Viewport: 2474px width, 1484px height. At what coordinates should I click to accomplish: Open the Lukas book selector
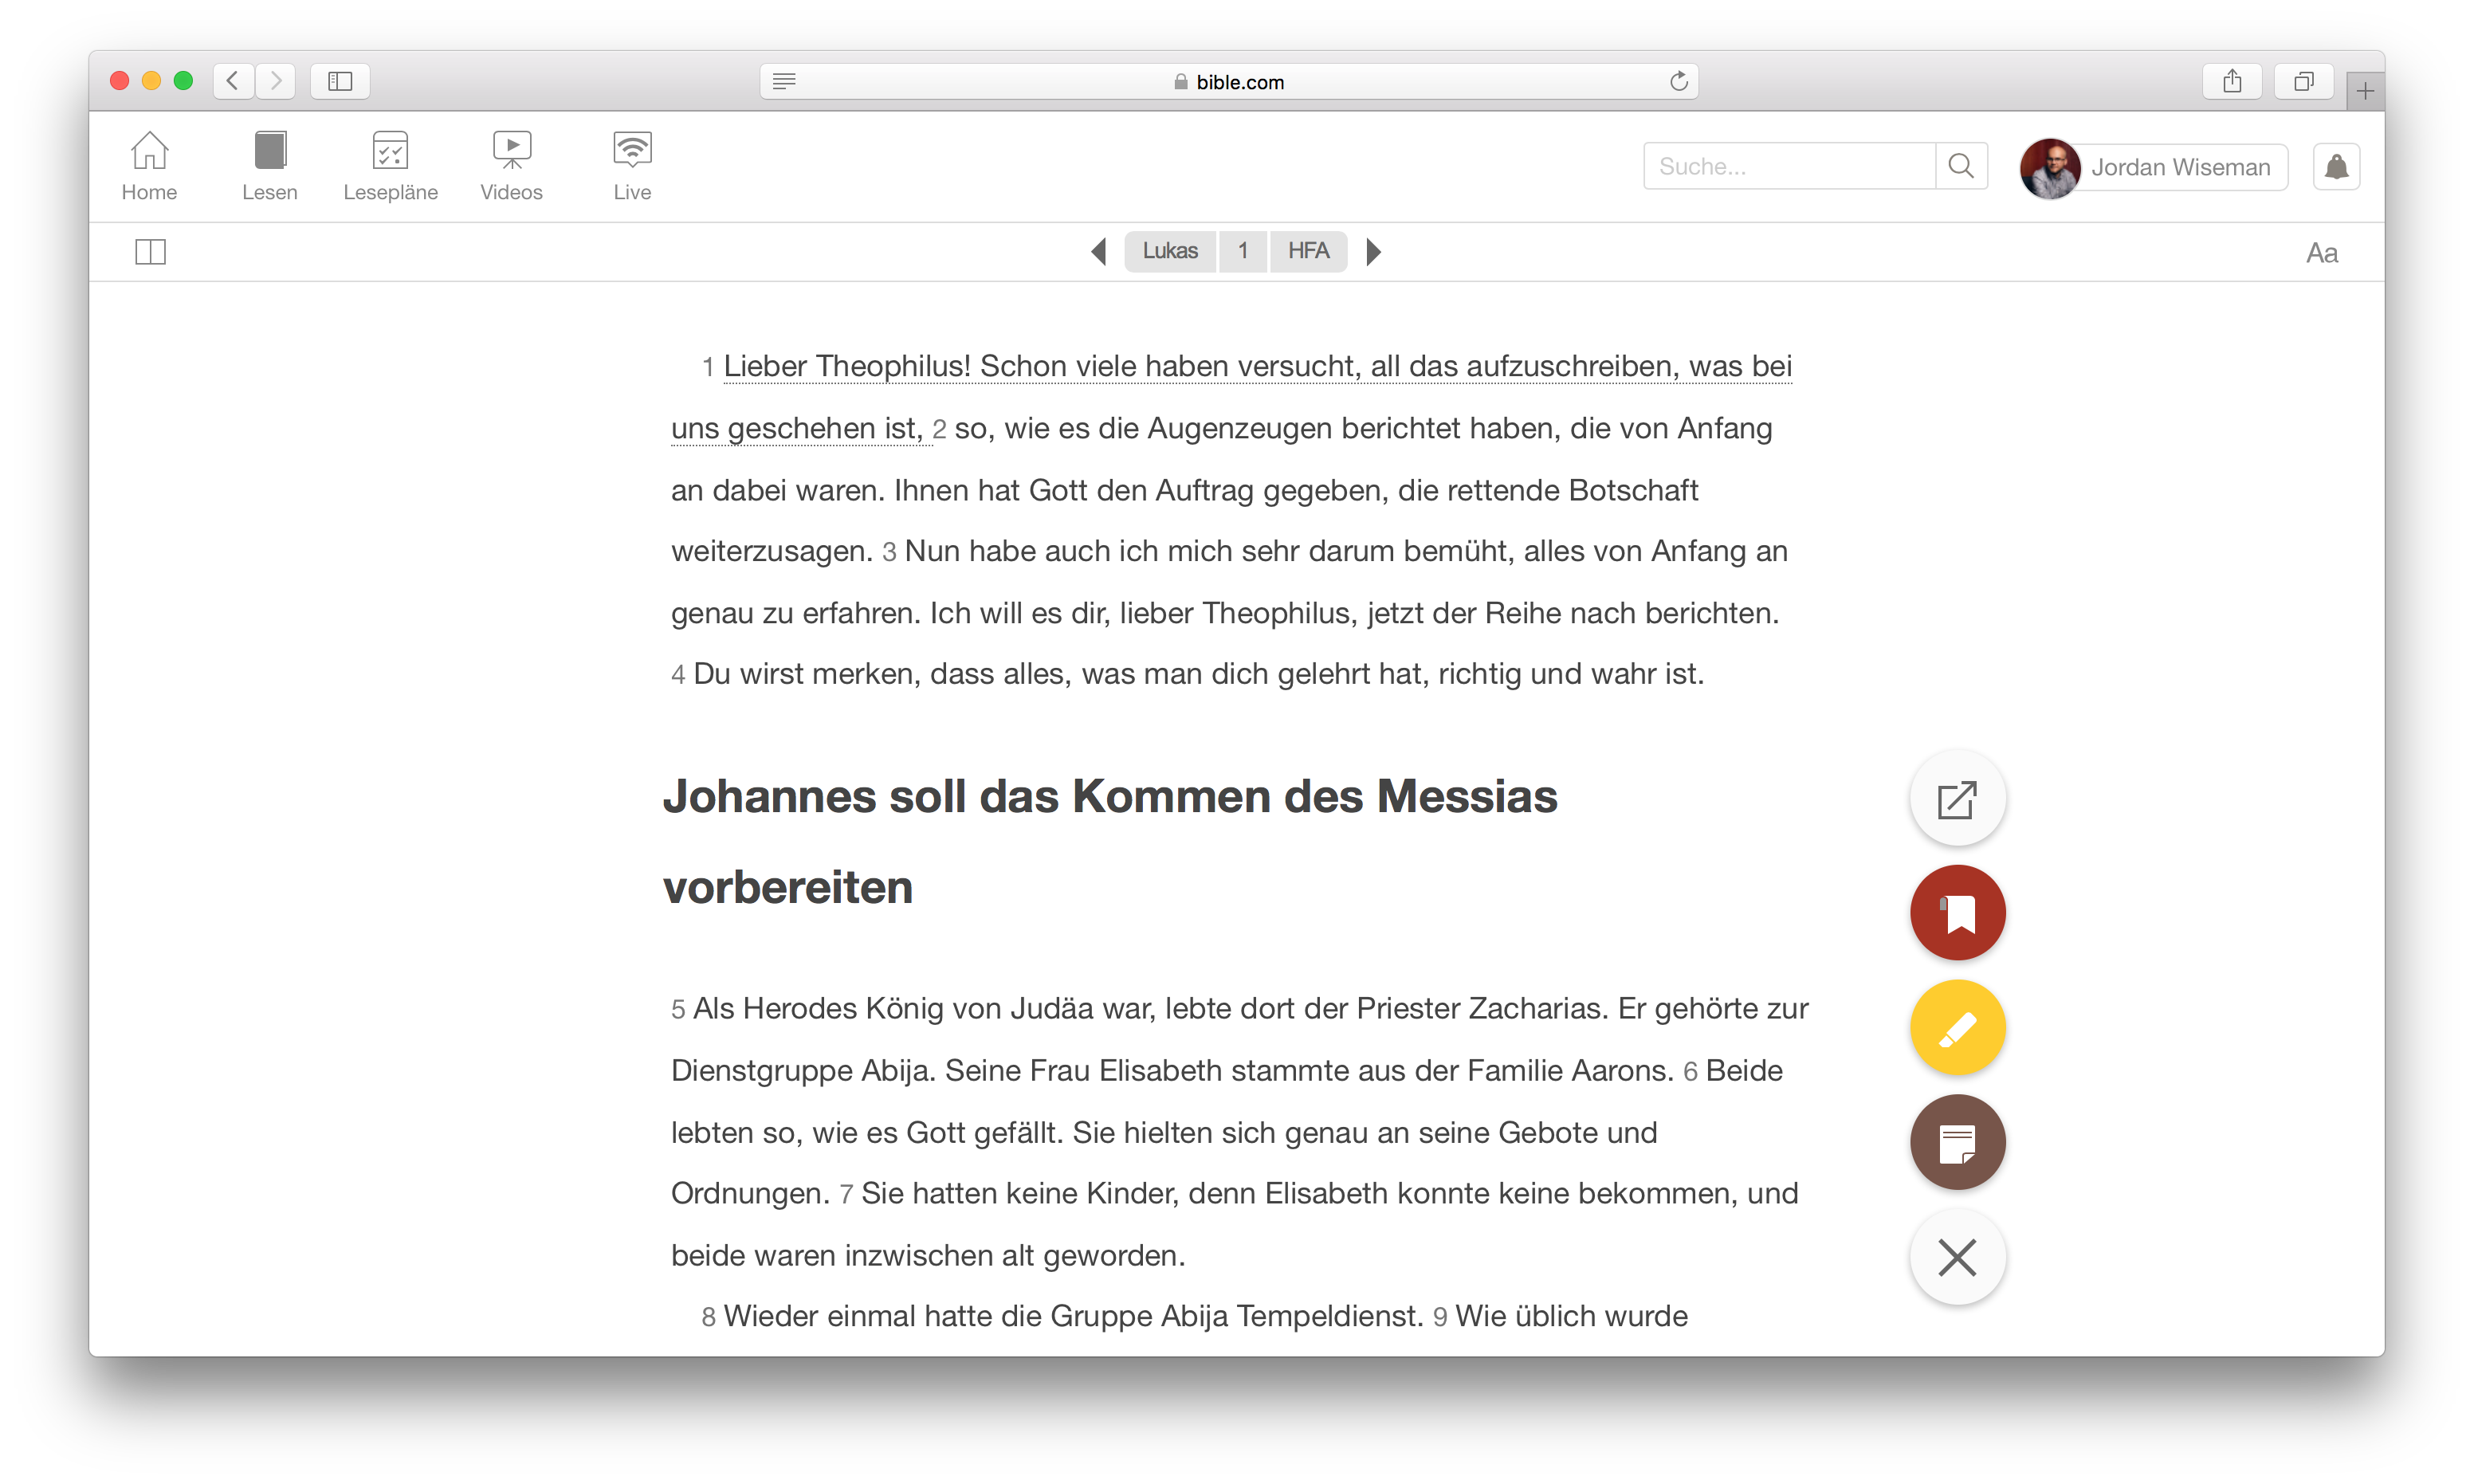click(1169, 251)
